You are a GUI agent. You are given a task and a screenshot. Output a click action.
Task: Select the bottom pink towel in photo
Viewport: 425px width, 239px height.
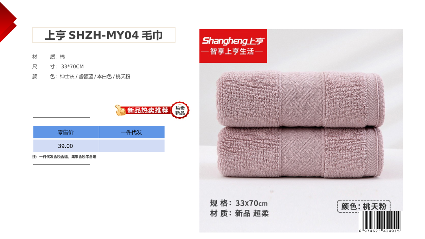300,153
